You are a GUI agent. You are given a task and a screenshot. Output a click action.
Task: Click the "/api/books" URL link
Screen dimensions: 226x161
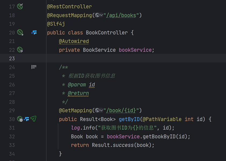click(121, 15)
